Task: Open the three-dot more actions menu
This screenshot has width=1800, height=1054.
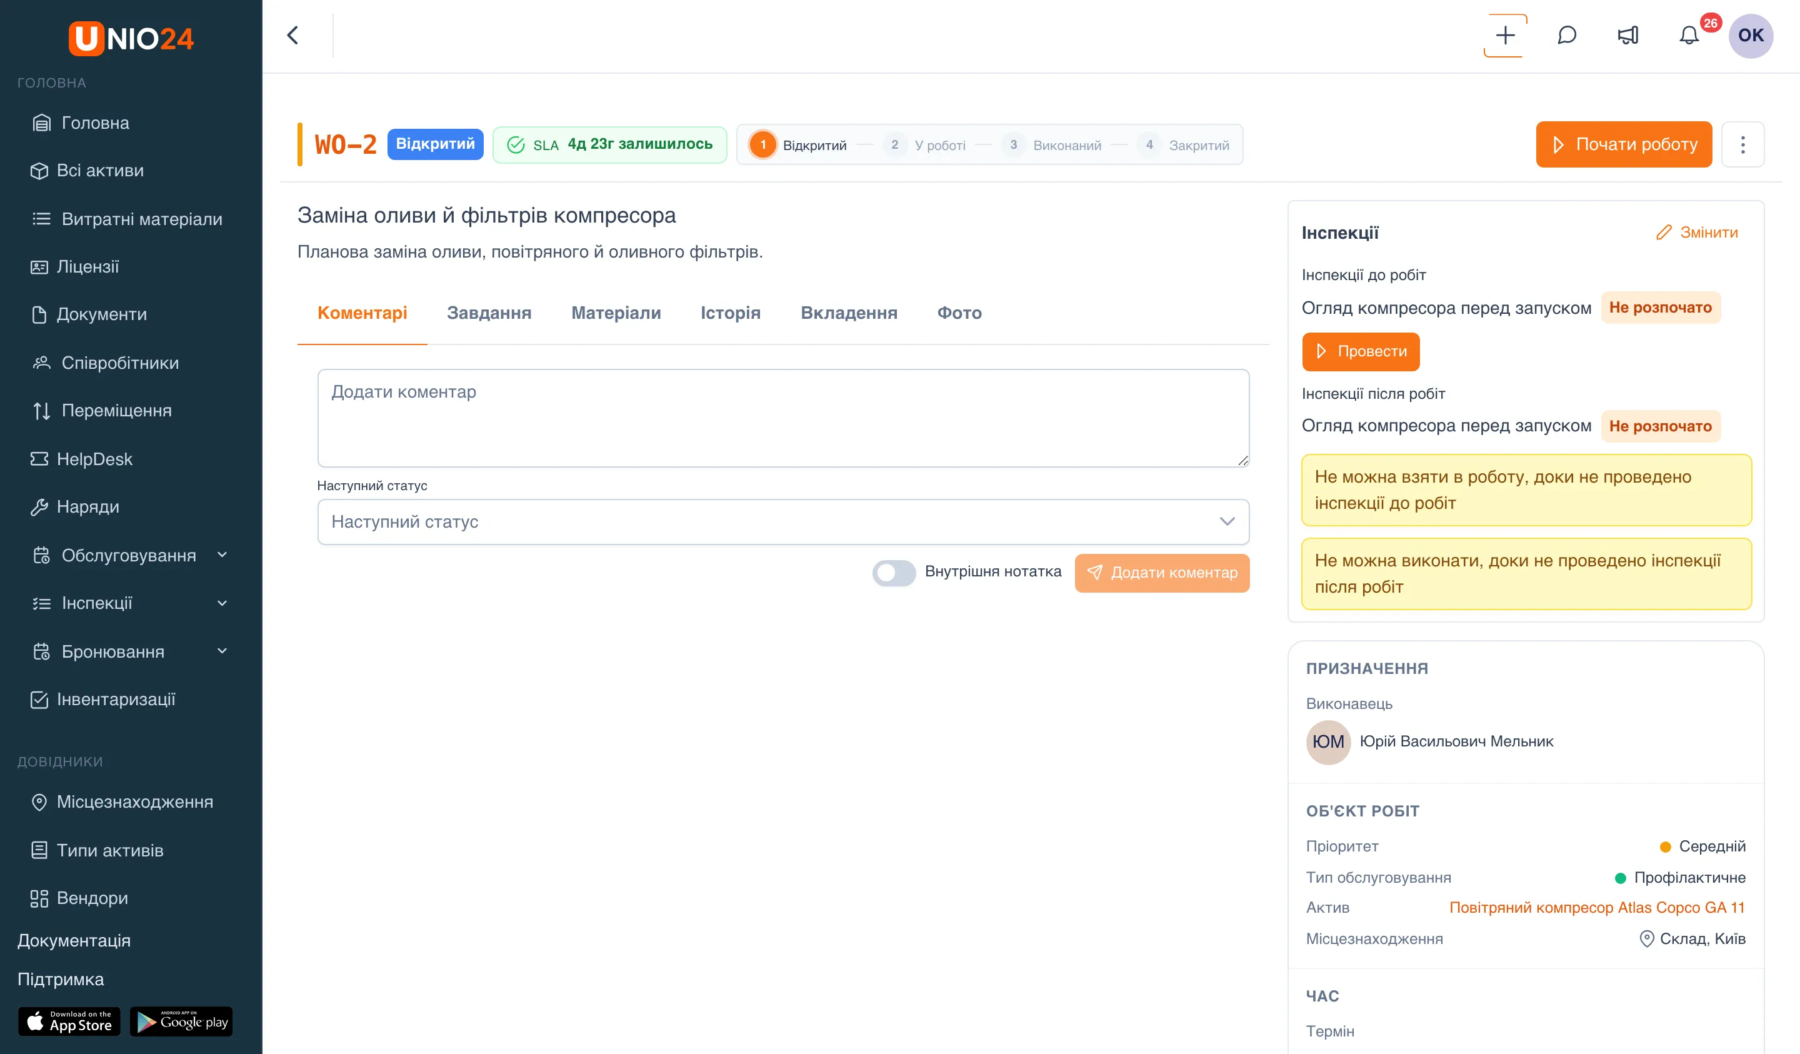Action: (1742, 144)
